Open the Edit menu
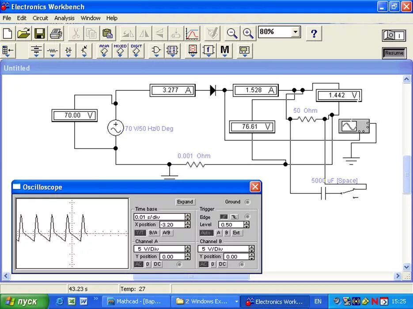The width and height of the screenshot is (413, 309). click(x=22, y=18)
